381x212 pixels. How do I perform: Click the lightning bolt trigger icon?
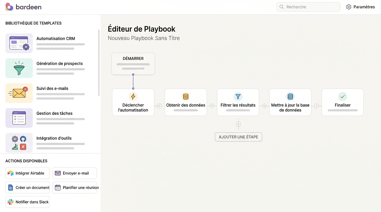point(133,96)
